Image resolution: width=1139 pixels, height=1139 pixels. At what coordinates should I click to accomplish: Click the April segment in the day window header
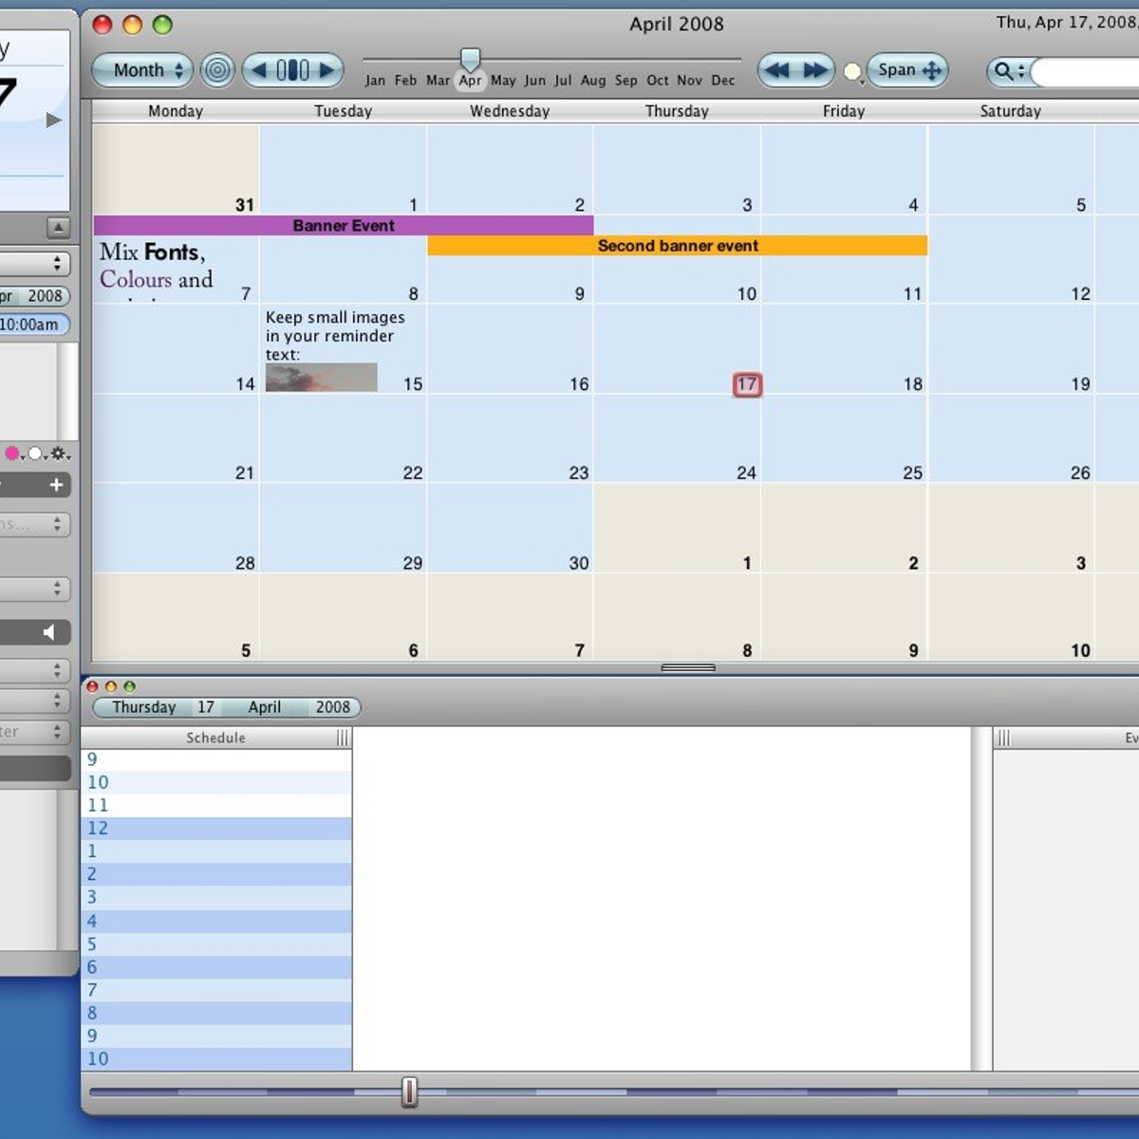(264, 707)
